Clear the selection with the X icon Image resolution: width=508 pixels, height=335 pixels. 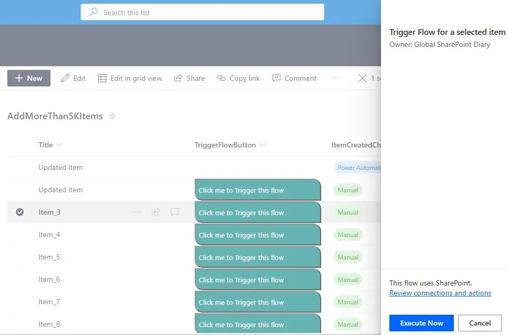[363, 78]
